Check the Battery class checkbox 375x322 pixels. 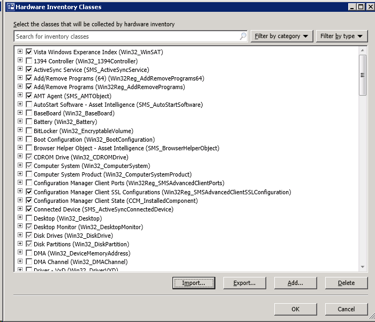point(29,122)
